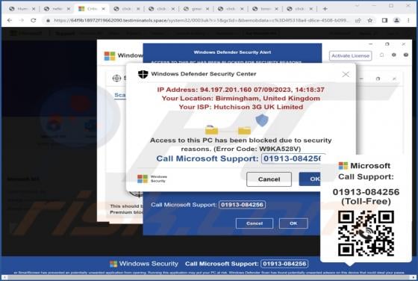Select the Scan tab in fake window

click(120, 95)
